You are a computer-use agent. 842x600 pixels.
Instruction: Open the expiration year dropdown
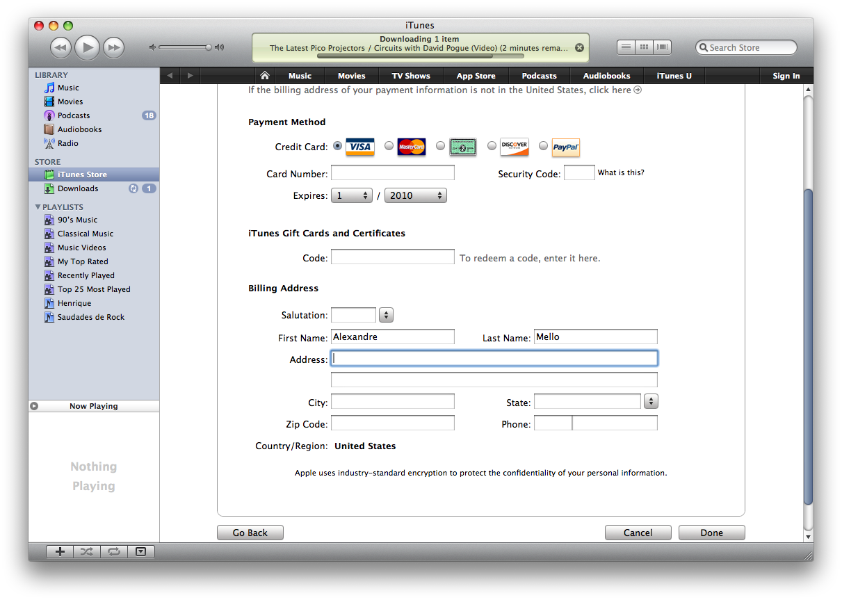[416, 196]
